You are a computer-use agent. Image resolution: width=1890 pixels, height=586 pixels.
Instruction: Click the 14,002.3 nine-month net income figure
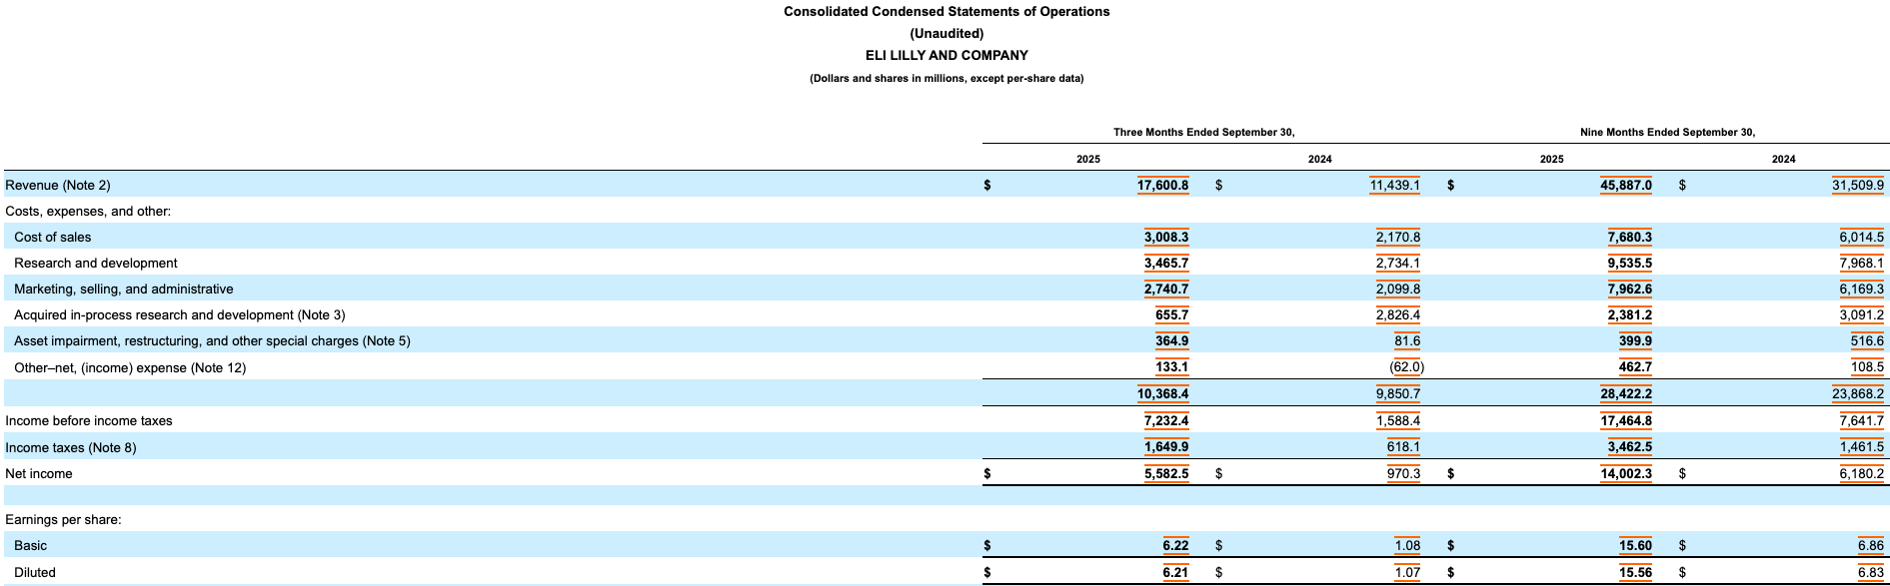tap(1625, 473)
